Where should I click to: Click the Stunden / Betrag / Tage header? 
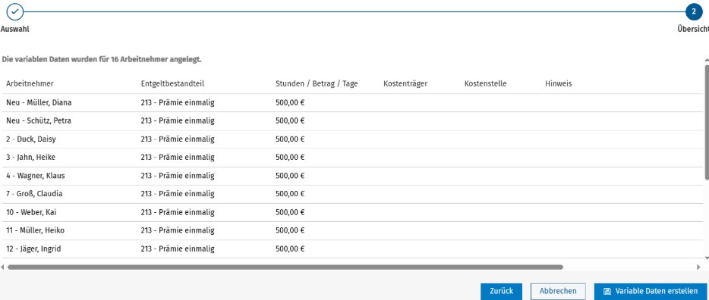(x=317, y=84)
